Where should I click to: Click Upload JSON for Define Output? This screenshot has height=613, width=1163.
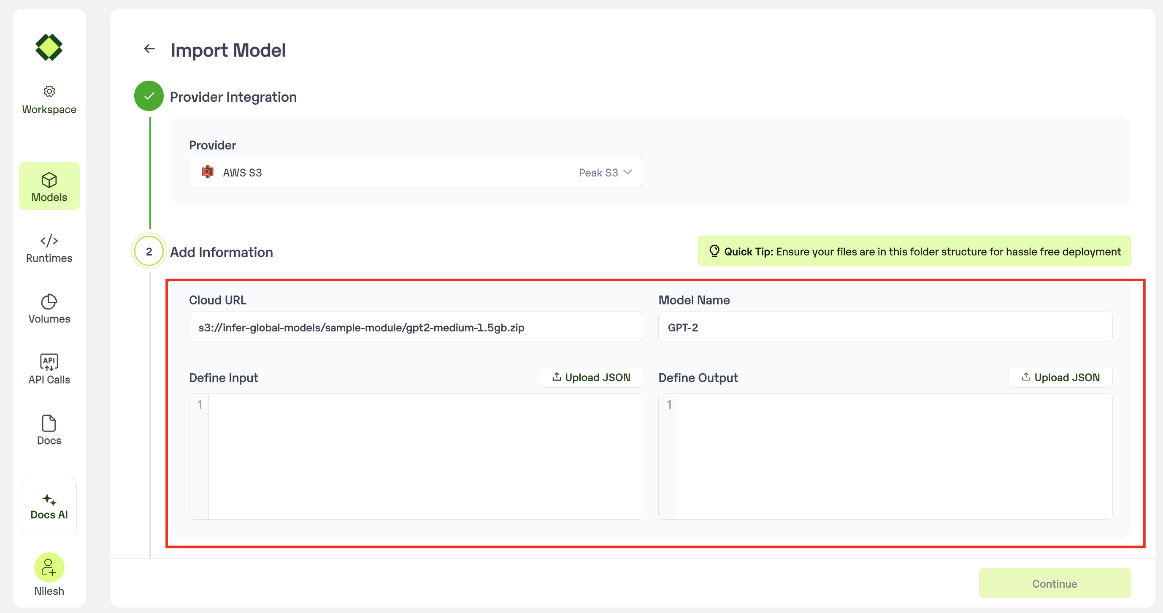[x=1060, y=377]
